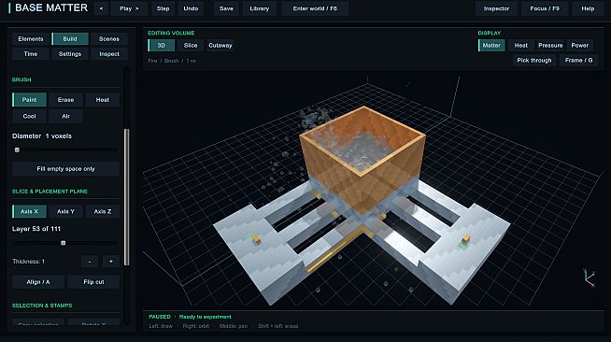Click the 'Layer 53 of 111' label
611x342 pixels.
[x=36, y=229]
